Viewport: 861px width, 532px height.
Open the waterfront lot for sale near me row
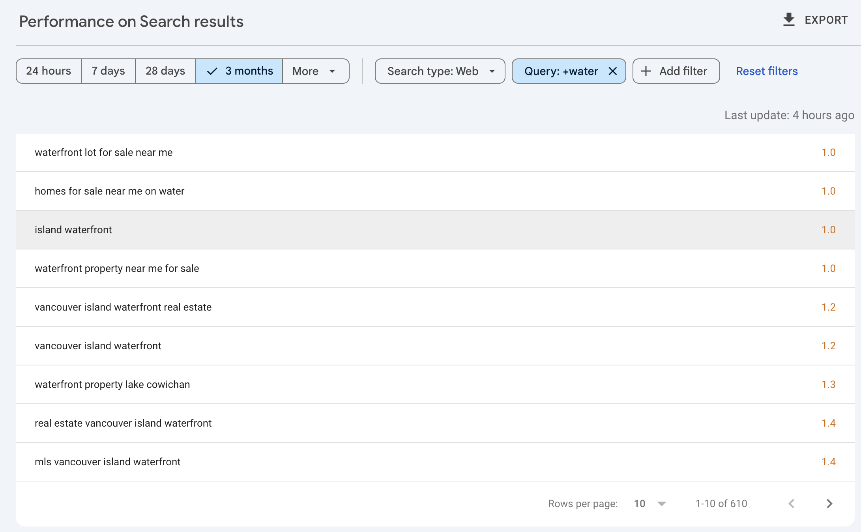pos(103,152)
